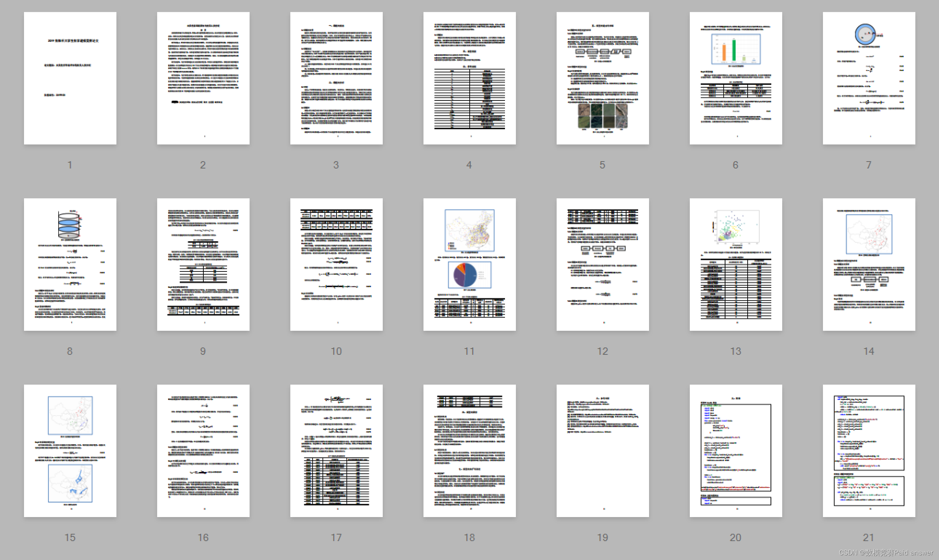
Task: Select the page 10 thumbnail
Action: click(336, 265)
